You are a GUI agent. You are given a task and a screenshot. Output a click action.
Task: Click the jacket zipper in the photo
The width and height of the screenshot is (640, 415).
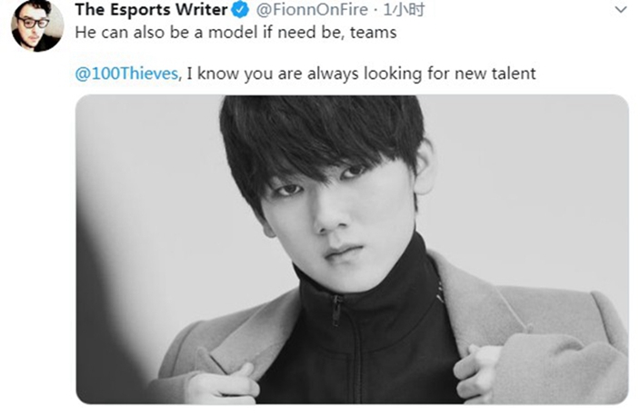(x=336, y=311)
